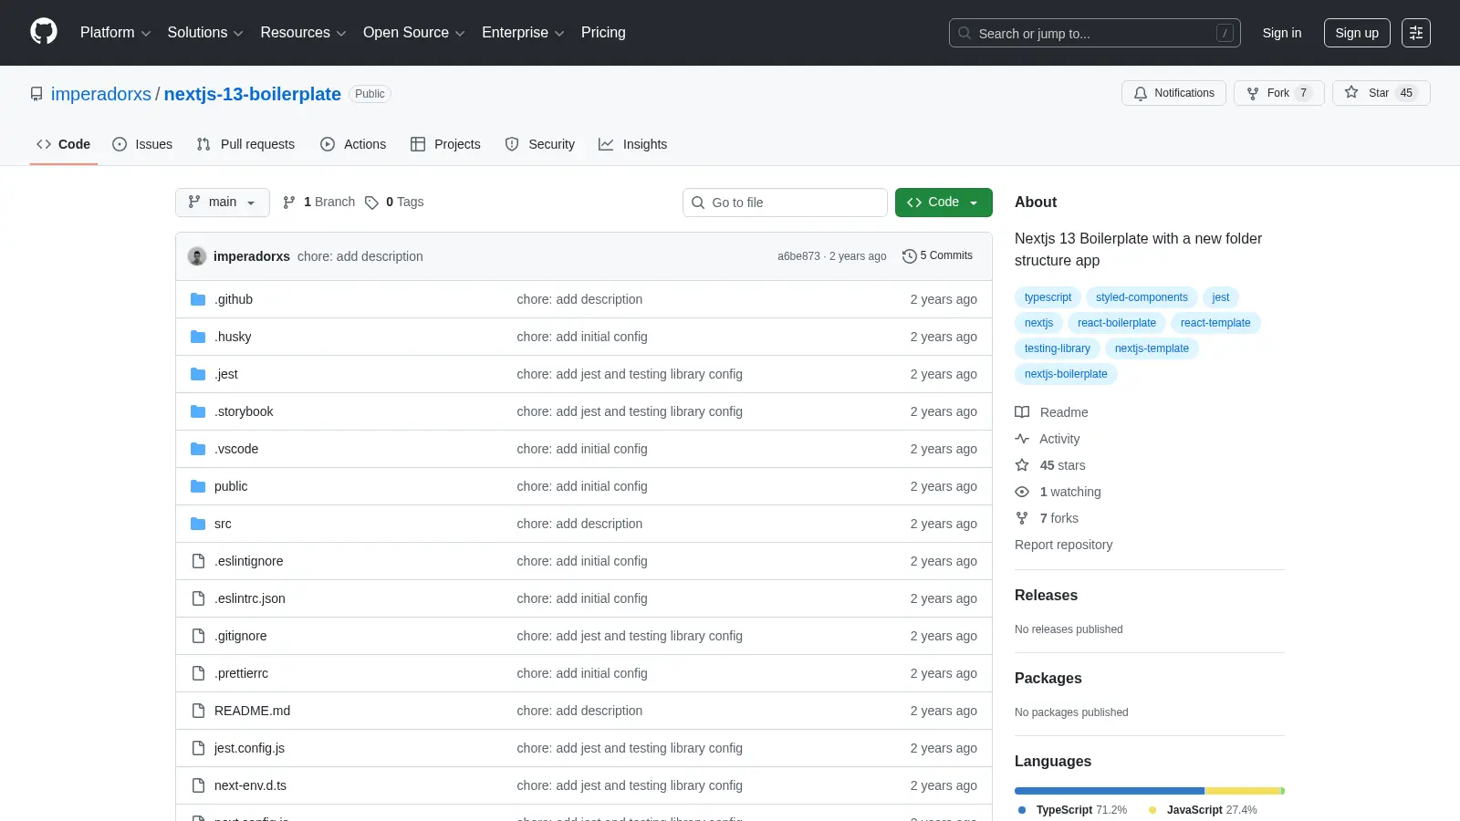This screenshot has width=1460, height=821.
Task: Click the styled-components topic tag
Action: pos(1142,297)
